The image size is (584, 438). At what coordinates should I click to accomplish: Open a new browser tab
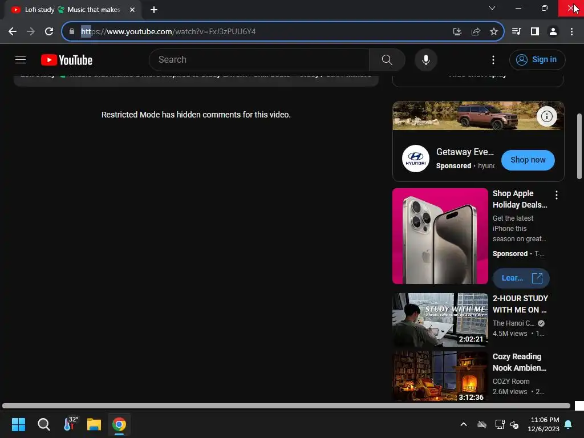coord(154,10)
